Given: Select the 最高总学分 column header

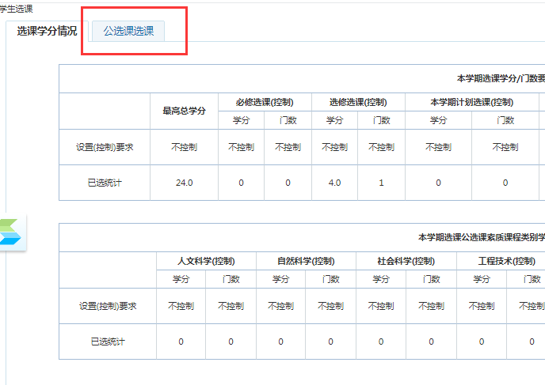Looking at the screenshot, I should point(184,111).
